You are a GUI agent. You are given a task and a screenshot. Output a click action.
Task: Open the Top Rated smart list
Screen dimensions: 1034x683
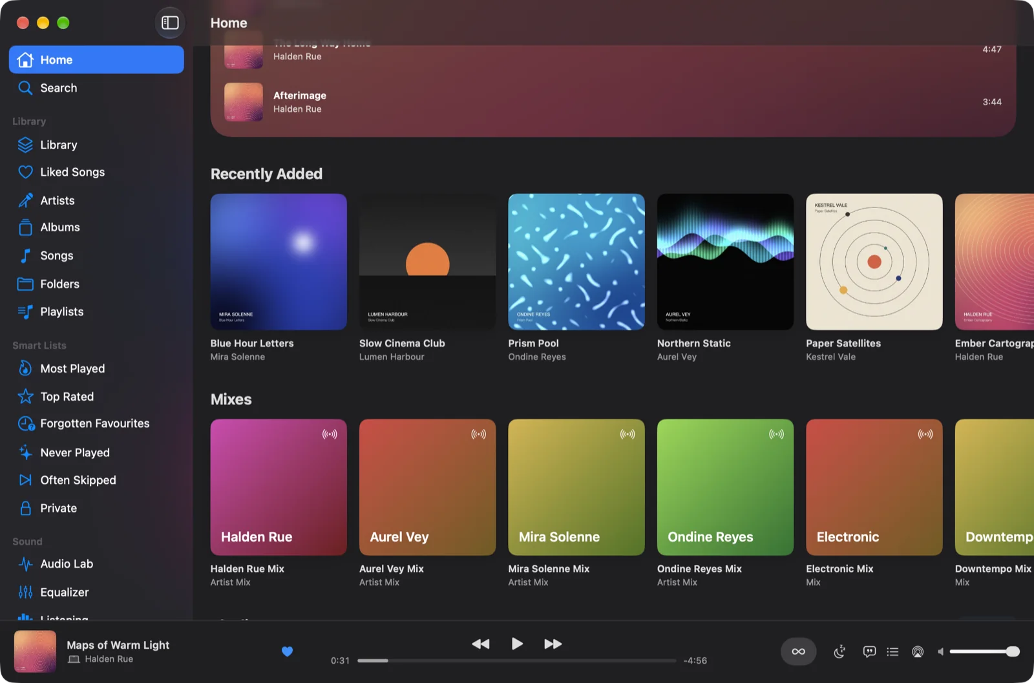[96, 396]
